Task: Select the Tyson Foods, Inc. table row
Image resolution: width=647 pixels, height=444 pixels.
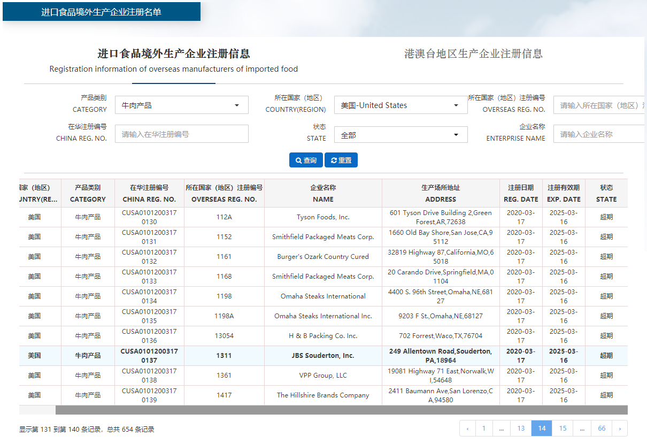Action: [323, 217]
